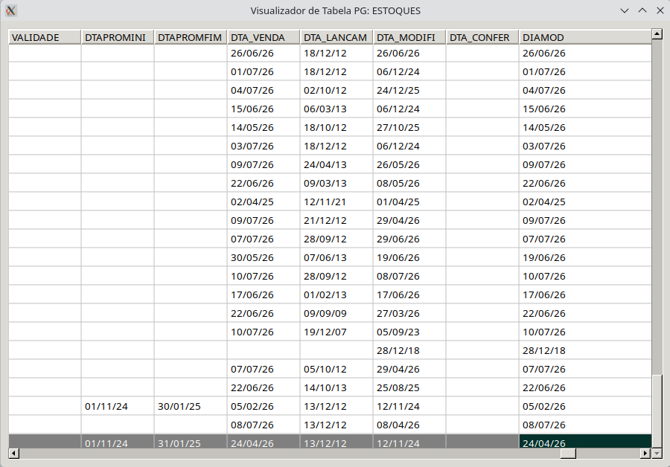Select DTA_MODIFI cell 08/05/26
The width and height of the screenshot is (670, 467).
tap(409, 183)
